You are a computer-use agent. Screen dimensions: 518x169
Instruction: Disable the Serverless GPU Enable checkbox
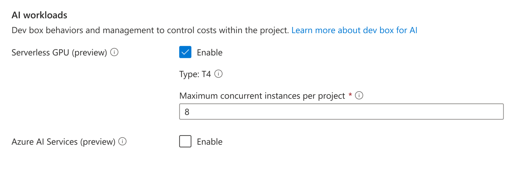coord(185,52)
